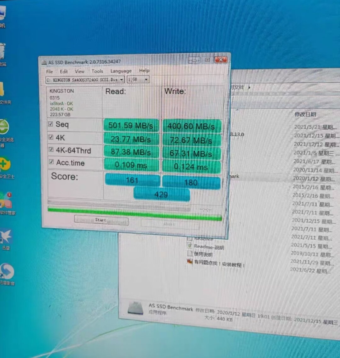Viewport: 340px width, 358px height.
Task: Click the Abort button
Action: [x=169, y=224]
